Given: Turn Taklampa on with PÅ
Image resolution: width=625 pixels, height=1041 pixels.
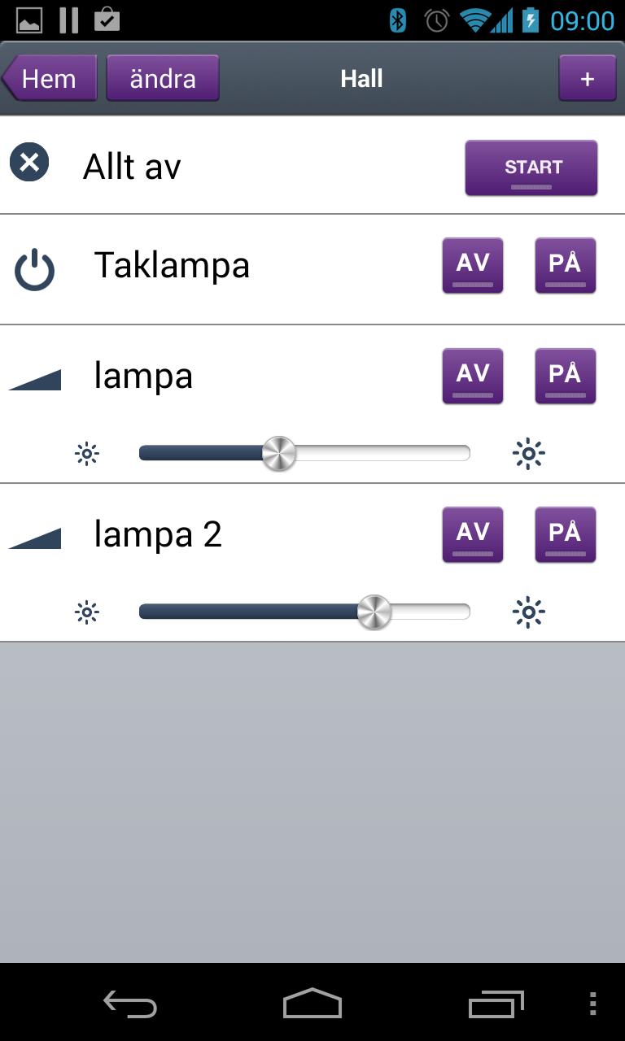Looking at the screenshot, I should (566, 265).
